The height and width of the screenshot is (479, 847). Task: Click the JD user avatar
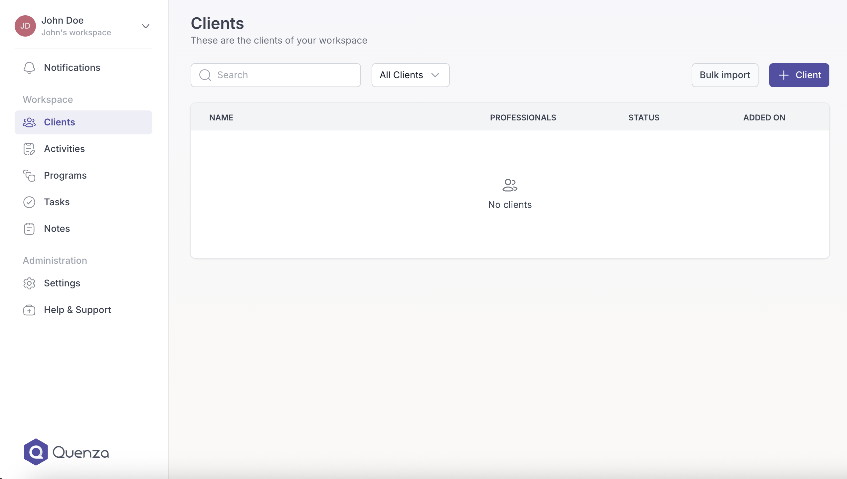[25, 26]
